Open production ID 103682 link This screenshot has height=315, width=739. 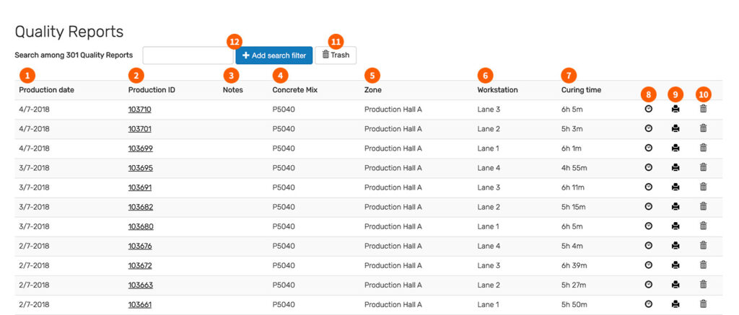click(x=141, y=207)
